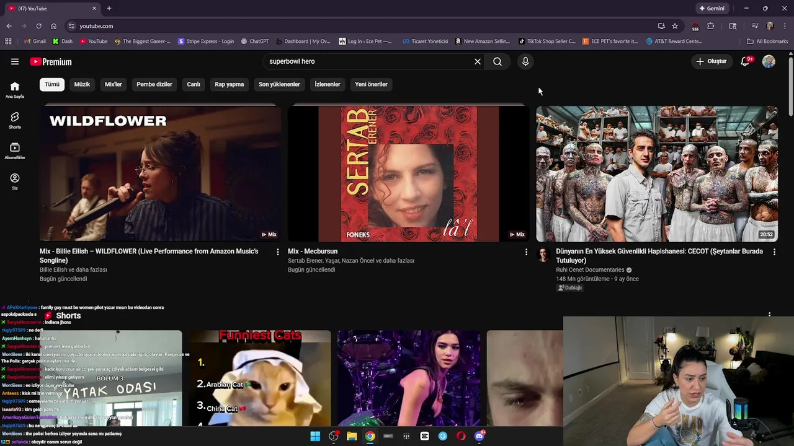Viewport: 794px width, 446px height.
Task: Open Discord from the taskbar
Action: (x=479, y=436)
